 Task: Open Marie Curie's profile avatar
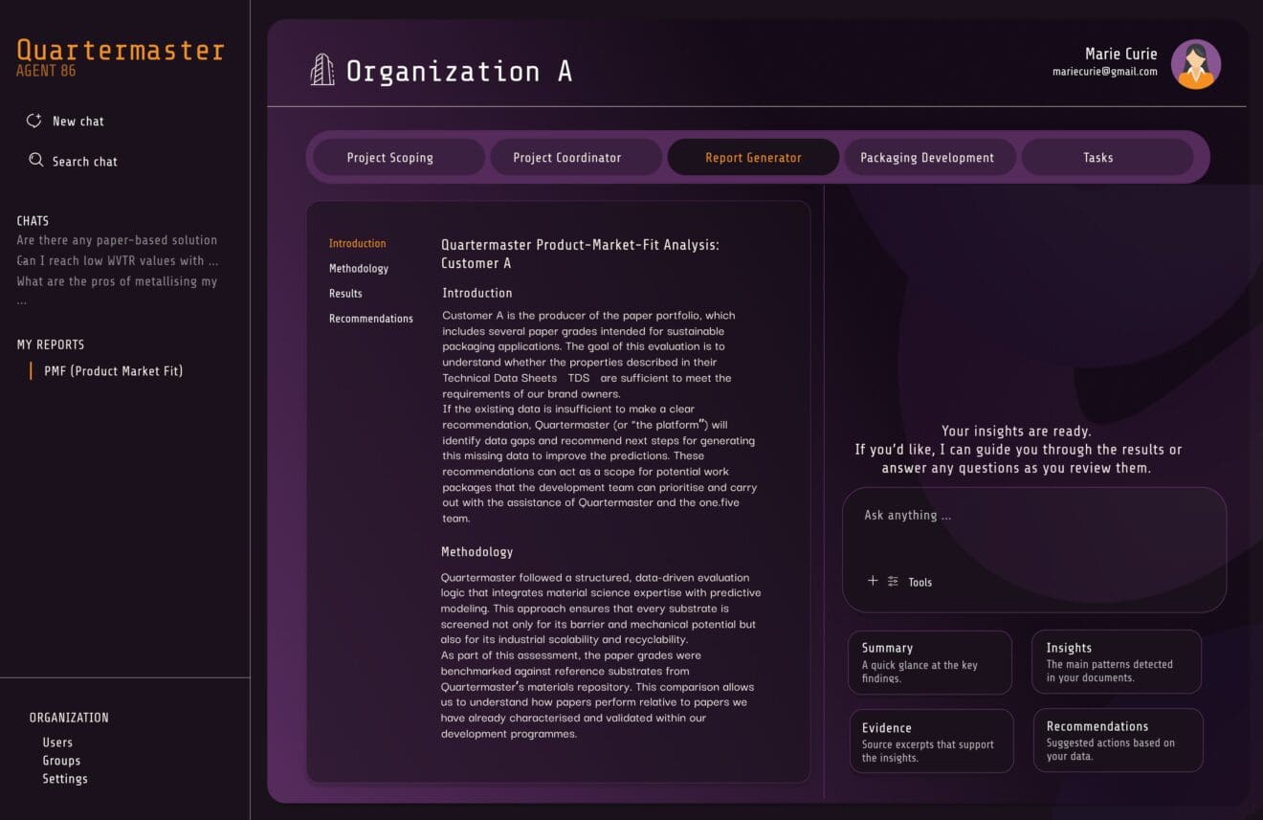pos(1195,64)
